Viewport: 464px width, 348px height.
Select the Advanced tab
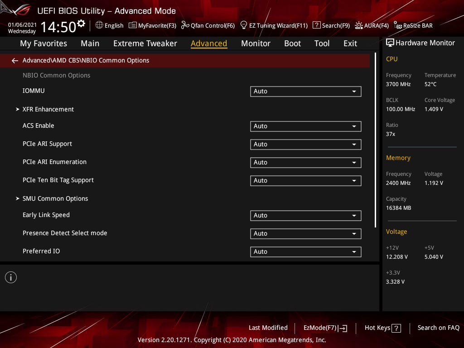[x=209, y=43]
